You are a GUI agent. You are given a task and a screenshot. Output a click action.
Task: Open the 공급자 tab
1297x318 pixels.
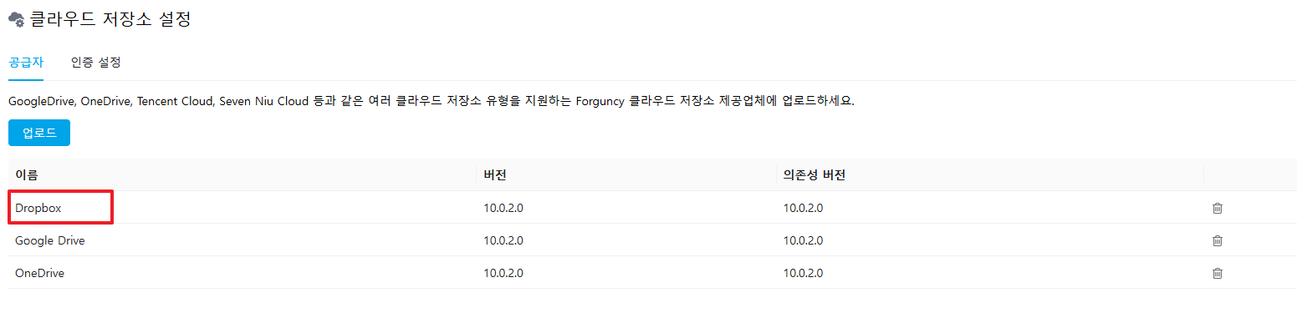pyautogui.click(x=26, y=63)
